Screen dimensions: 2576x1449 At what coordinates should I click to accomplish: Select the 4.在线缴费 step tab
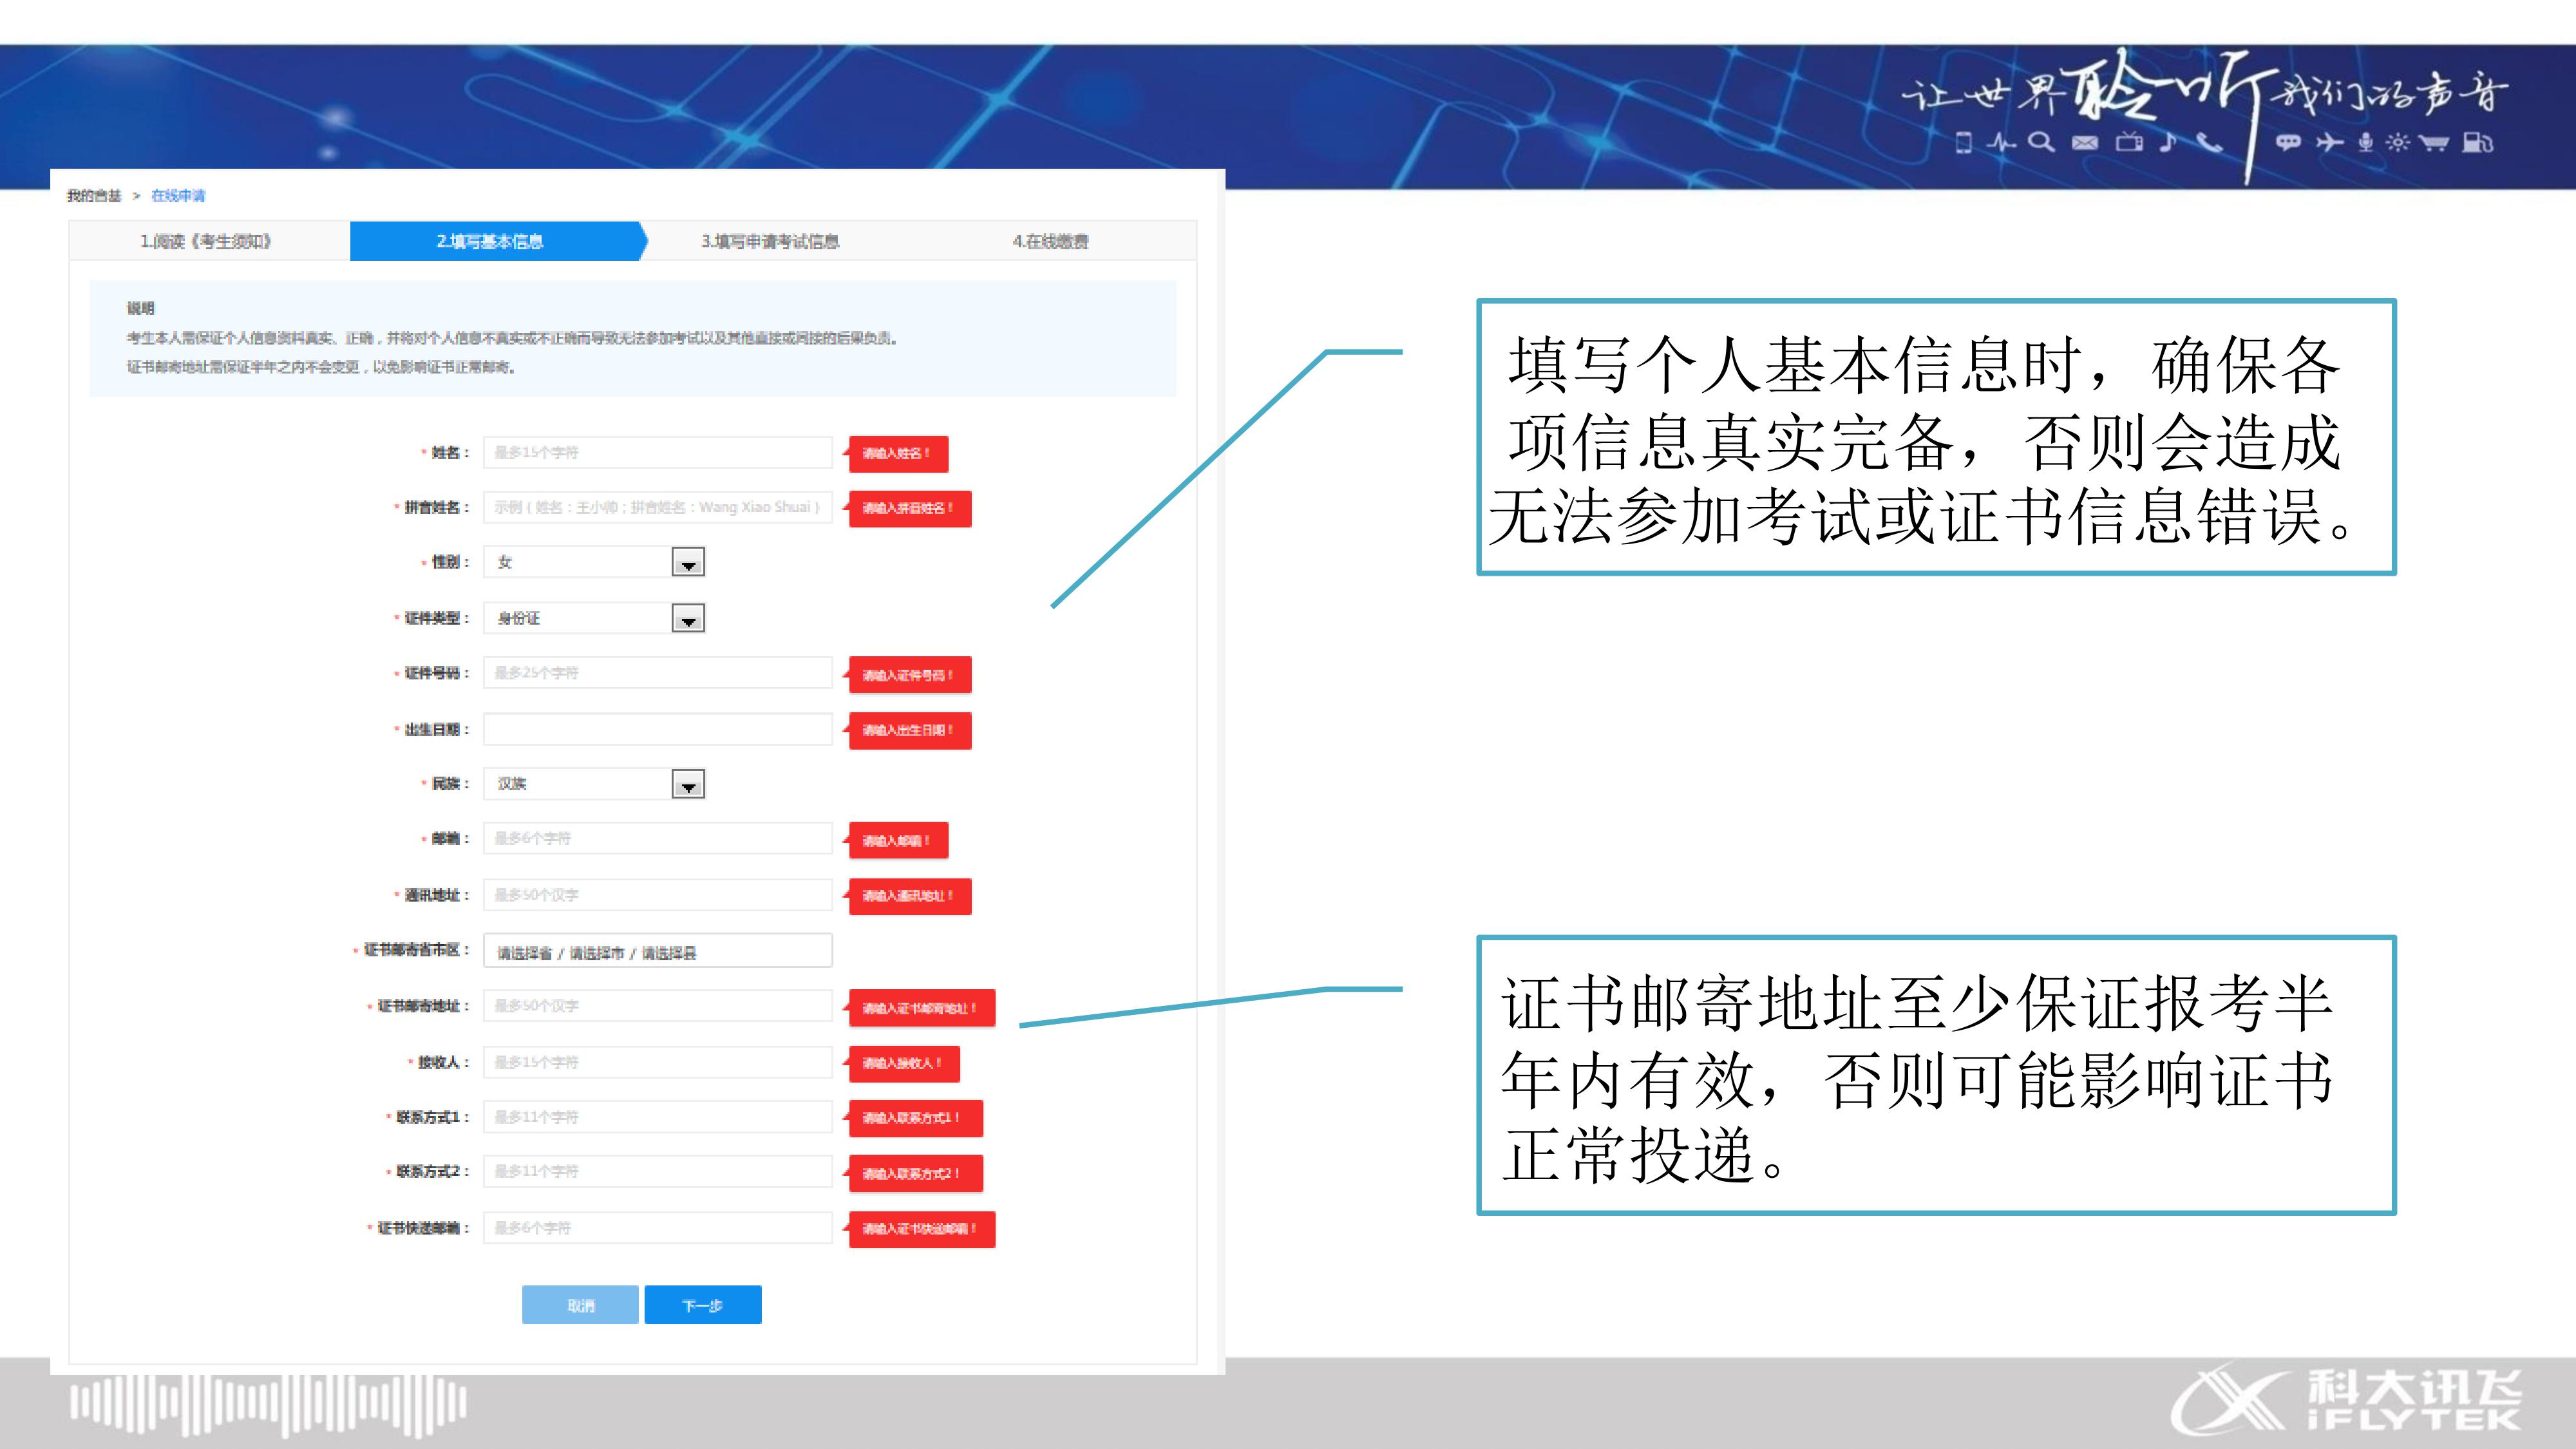1050,242
